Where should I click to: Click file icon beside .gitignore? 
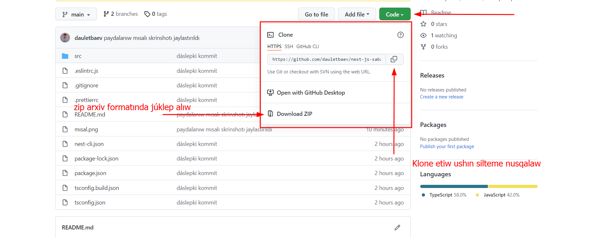coord(65,85)
